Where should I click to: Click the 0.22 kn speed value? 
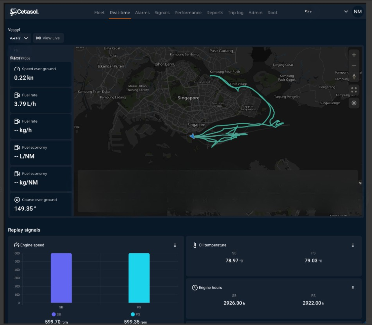click(x=24, y=78)
